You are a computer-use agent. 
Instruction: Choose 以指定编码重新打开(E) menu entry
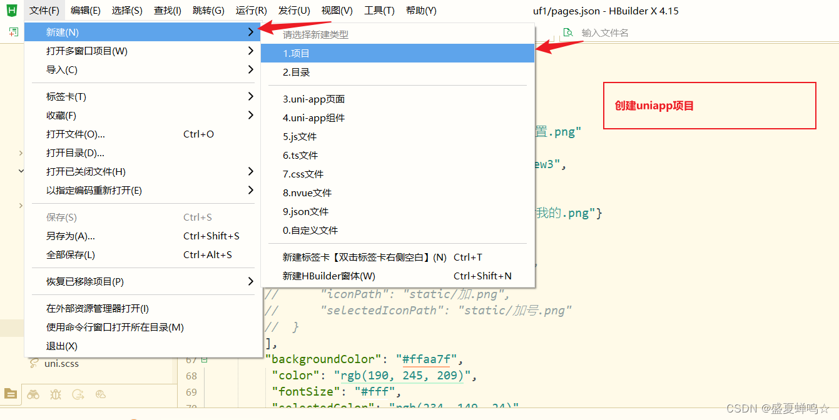pos(143,190)
